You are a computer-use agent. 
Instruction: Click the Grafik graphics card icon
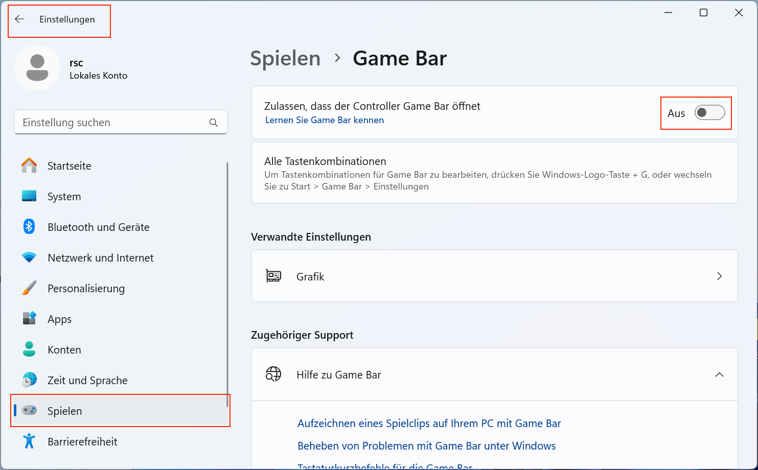[274, 276]
